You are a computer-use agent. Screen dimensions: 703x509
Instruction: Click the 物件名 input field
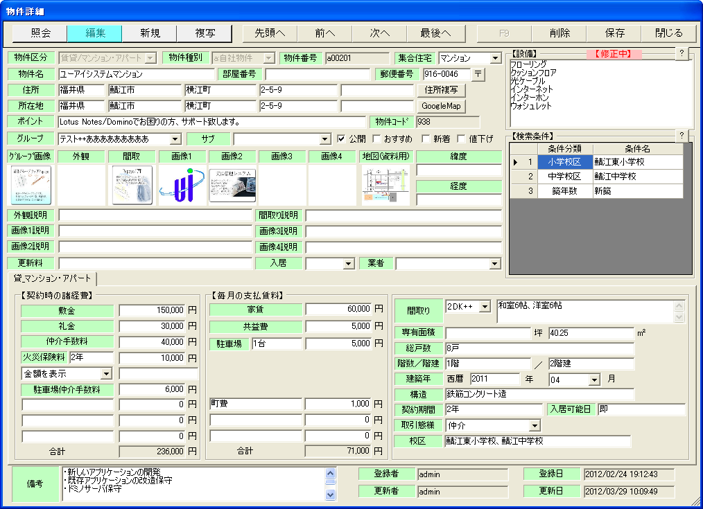(137, 74)
